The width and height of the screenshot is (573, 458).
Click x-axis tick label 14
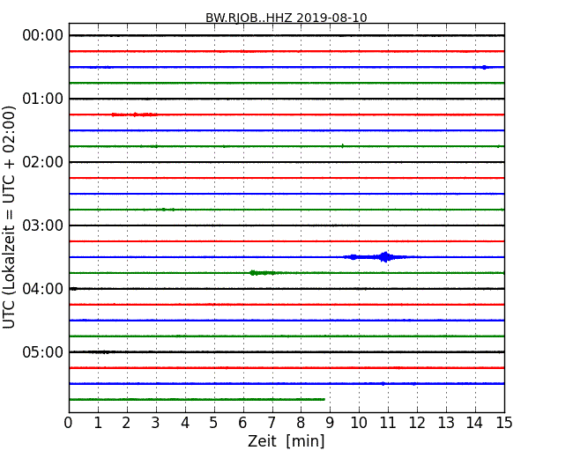475,423
